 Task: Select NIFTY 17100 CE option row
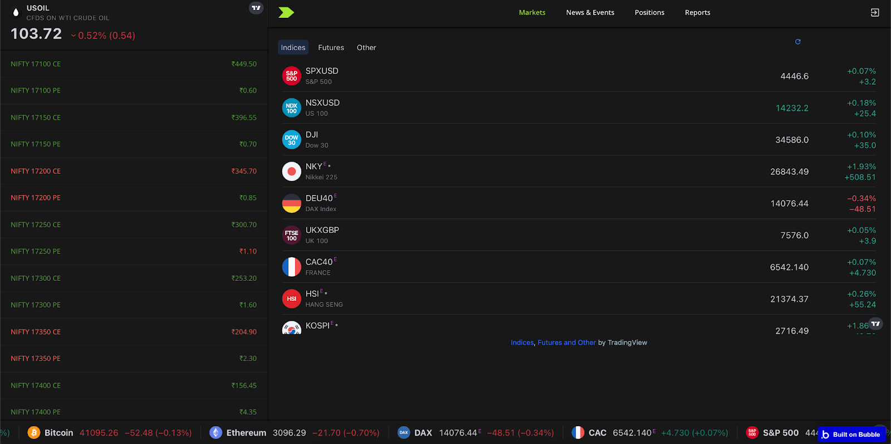coord(134,64)
